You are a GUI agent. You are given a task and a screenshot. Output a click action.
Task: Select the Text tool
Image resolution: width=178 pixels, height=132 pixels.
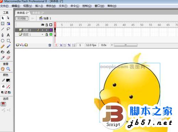coord(8,35)
